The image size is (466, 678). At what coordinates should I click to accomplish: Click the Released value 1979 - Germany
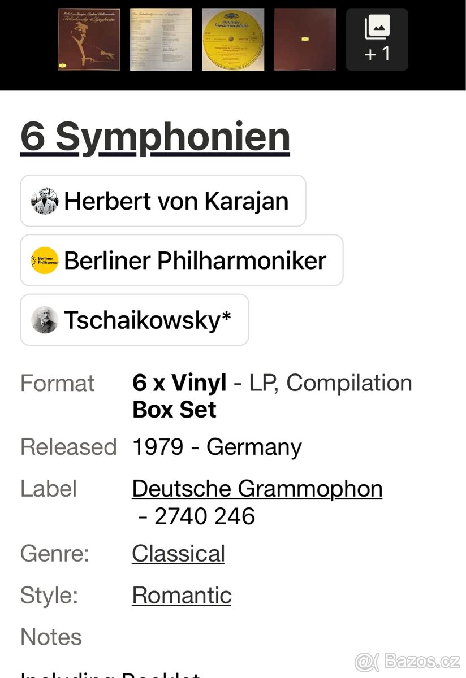pos(217,446)
